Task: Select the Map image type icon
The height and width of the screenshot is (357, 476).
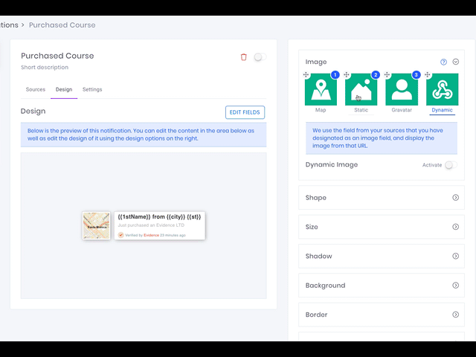Action: tap(321, 90)
